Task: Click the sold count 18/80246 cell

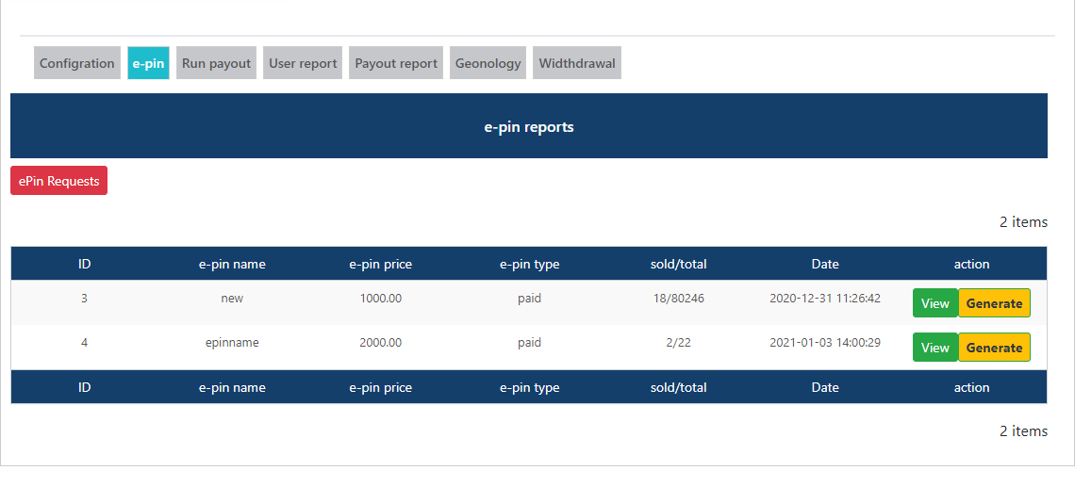Action: (x=678, y=299)
